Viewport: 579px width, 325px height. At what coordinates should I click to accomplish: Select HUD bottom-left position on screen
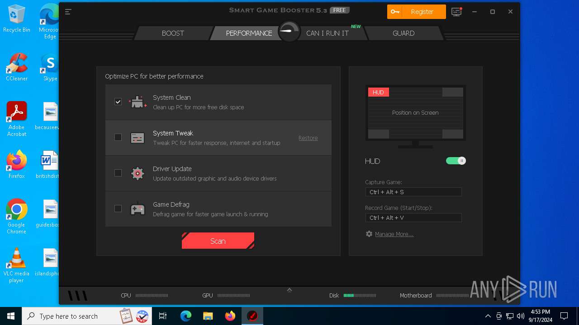379,134
